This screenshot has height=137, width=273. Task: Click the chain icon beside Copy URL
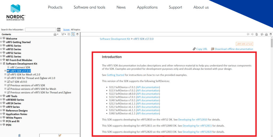[x=194, y=49]
